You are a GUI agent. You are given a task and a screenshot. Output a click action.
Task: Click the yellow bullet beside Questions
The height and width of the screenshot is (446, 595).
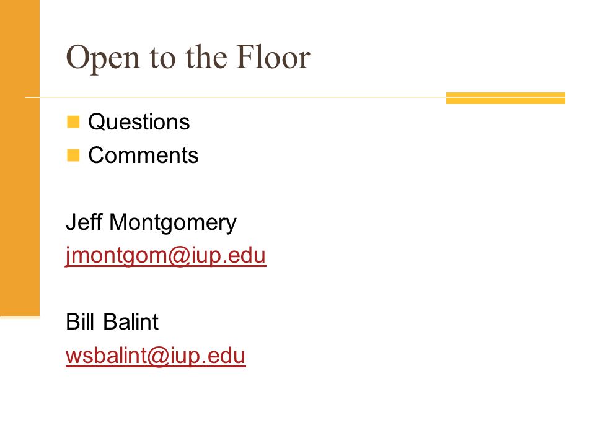click(x=73, y=122)
